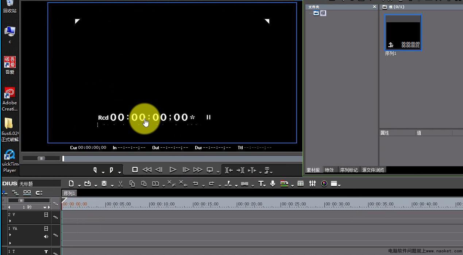This screenshot has height=255, width=463.
Task: Click the voice-over microphone icon
Action: (273, 183)
